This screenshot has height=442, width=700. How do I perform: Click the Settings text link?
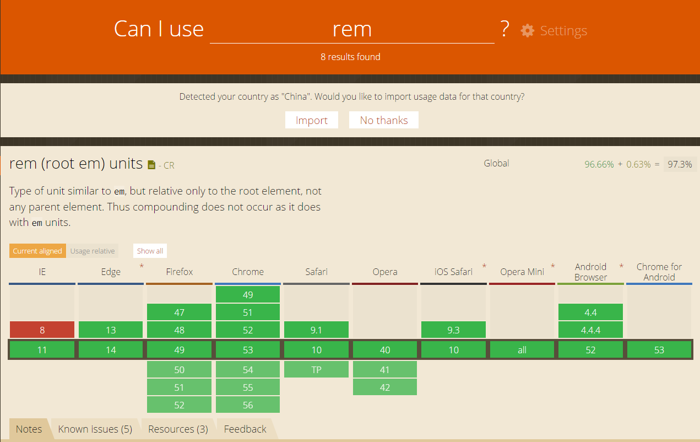click(563, 31)
